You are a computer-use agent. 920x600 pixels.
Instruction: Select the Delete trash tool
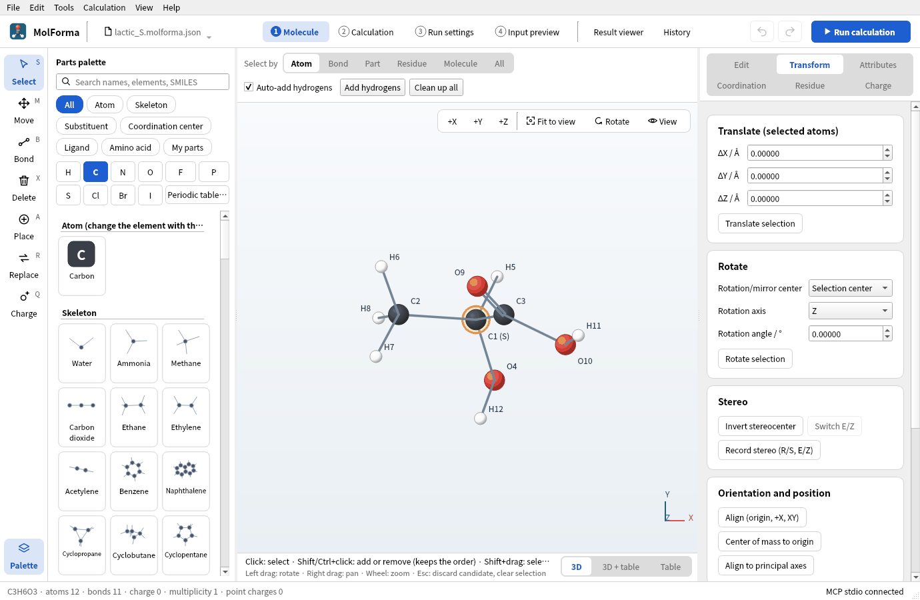(24, 188)
